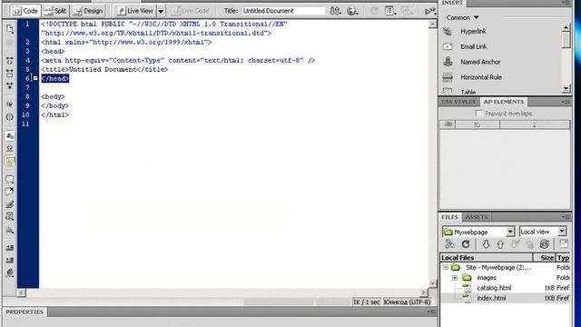Open the Files panel options menu
The width and height of the screenshot is (581, 327).
566,217
